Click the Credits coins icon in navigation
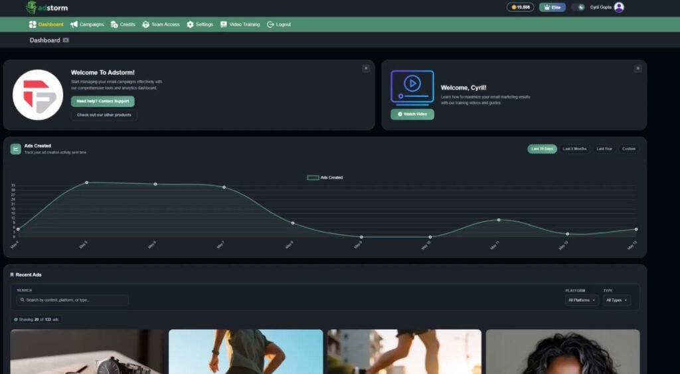The image size is (680, 374). (114, 25)
